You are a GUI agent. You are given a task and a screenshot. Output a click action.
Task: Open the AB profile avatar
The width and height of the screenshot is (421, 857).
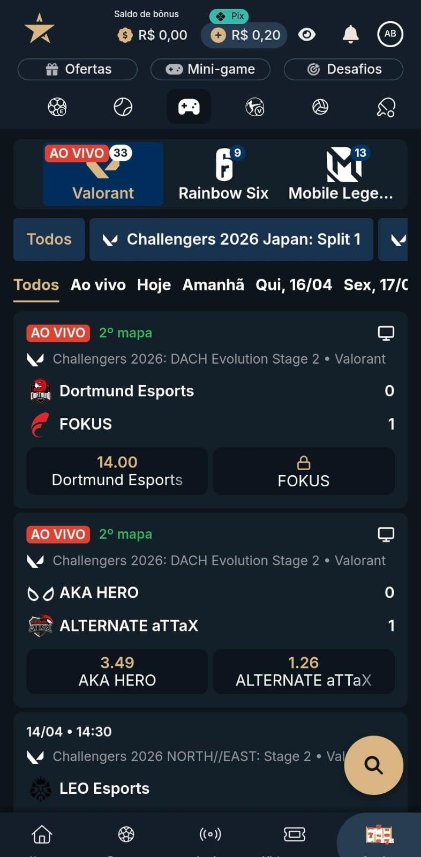click(x=390, y=34)
